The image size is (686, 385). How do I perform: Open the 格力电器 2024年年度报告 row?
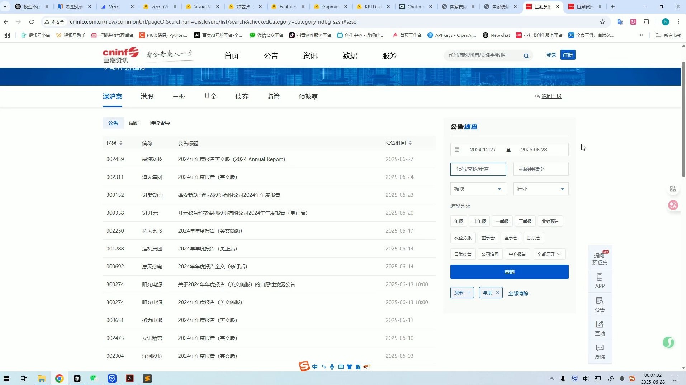pyautogui.click(x=269, y=320)
